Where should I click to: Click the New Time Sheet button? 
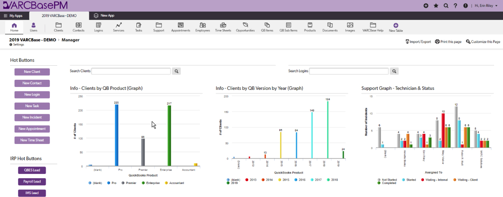[x=32, y=140]
